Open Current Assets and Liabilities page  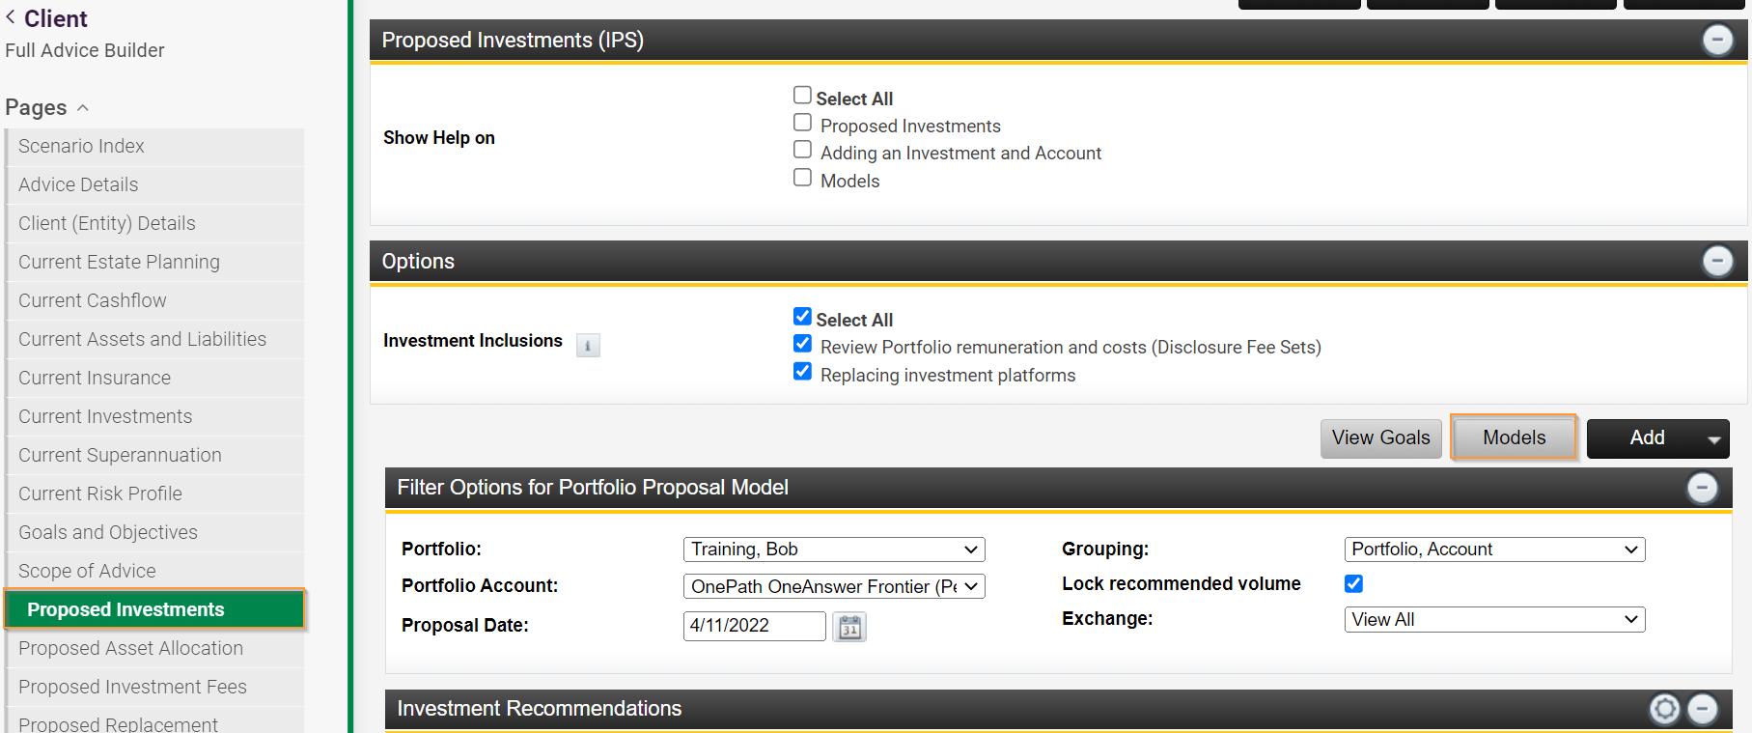pyautogui.click(x=155, y=340)
